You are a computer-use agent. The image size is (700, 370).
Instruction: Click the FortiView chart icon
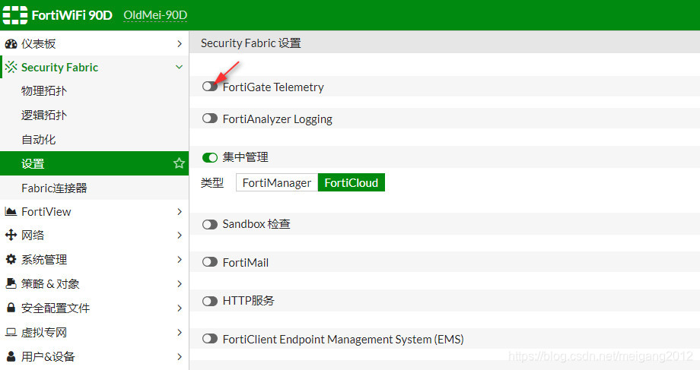tap(11, 212)
